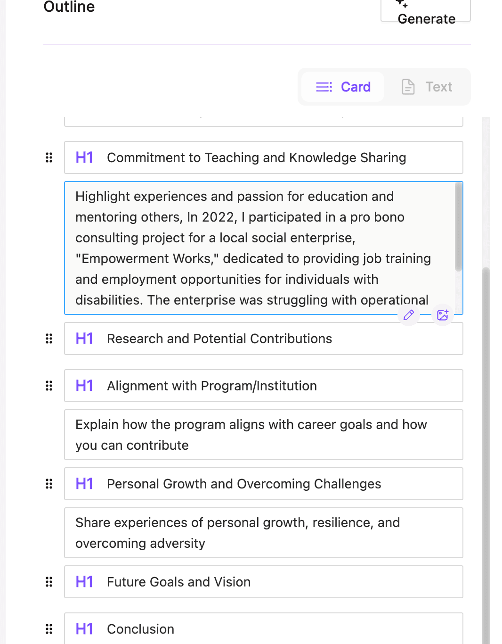Click the 'Explain how the program aligns' description
The width and height of the screenshot is (502, 644).
(263, 435)
